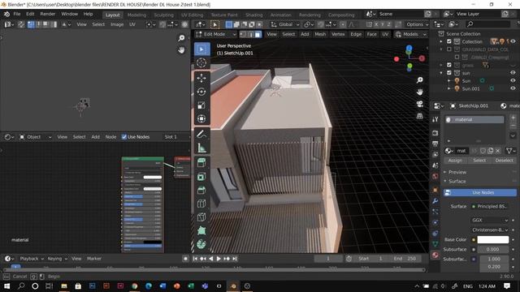The height and width of the screenshot is (292, 520).
Task: Jump to the timeline end frame button
Action: 235,259
